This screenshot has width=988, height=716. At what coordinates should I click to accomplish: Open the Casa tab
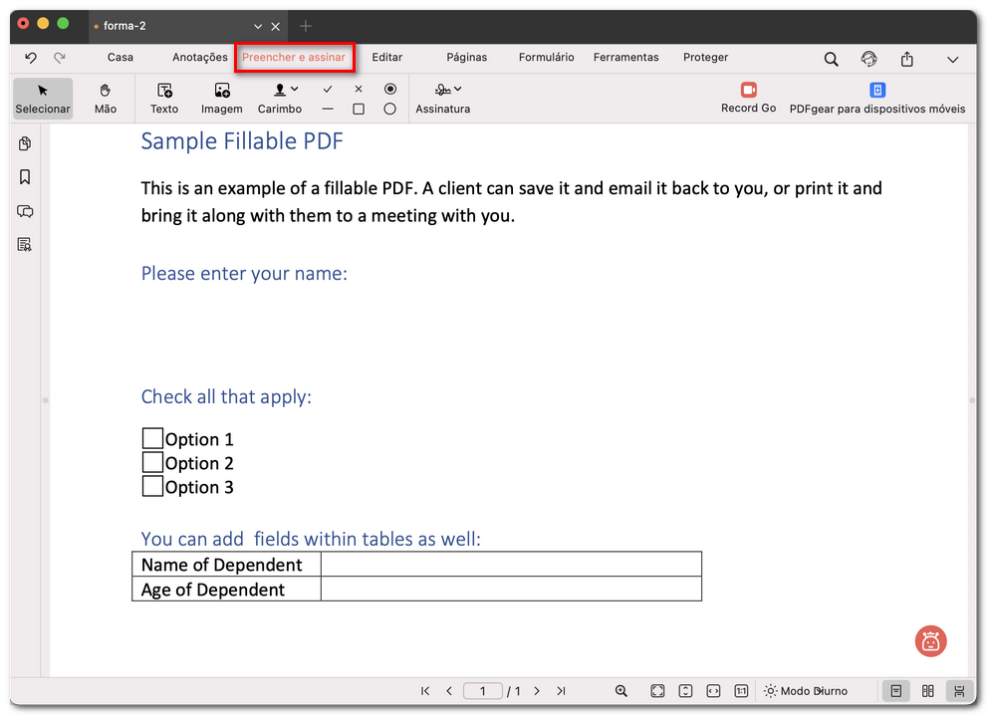point(121,58)
